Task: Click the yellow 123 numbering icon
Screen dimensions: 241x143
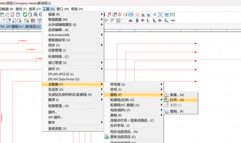Action: click(125, 15)
